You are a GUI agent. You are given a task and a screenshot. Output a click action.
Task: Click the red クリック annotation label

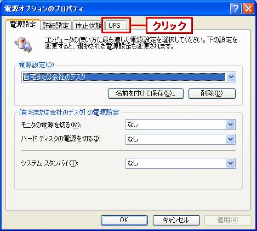coord(169,26)
